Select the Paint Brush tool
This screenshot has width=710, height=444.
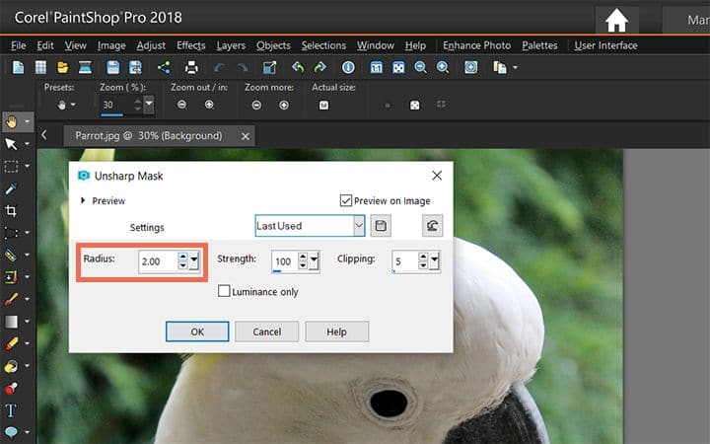(x=11, y=299)
